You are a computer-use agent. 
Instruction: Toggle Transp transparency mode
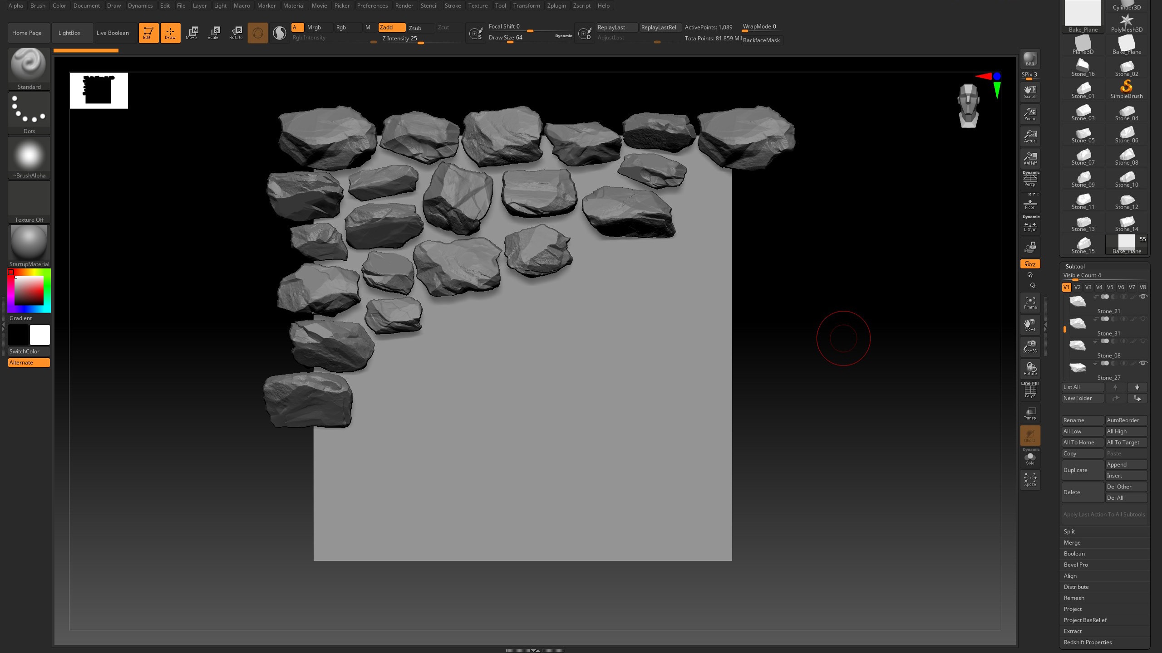[x=1030, y=413]
